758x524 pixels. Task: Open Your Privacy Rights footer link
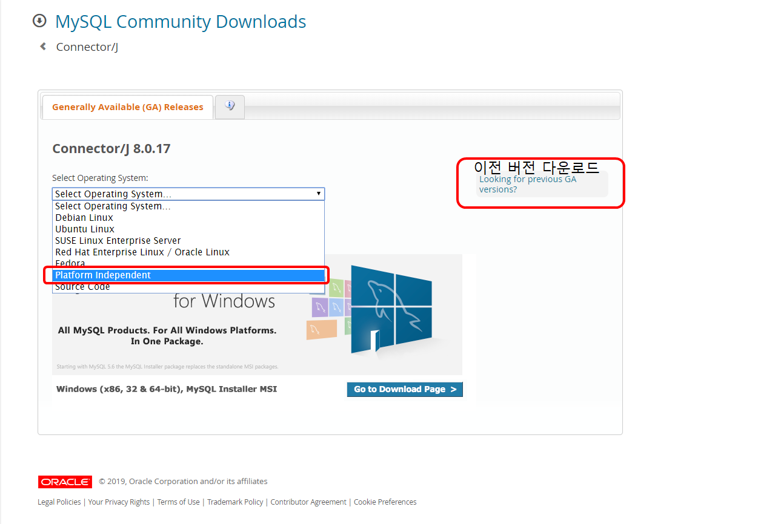119,502
